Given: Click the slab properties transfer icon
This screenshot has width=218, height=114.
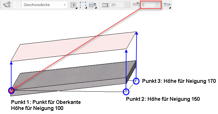Looking at the screenshot, I should pos(7,5).
